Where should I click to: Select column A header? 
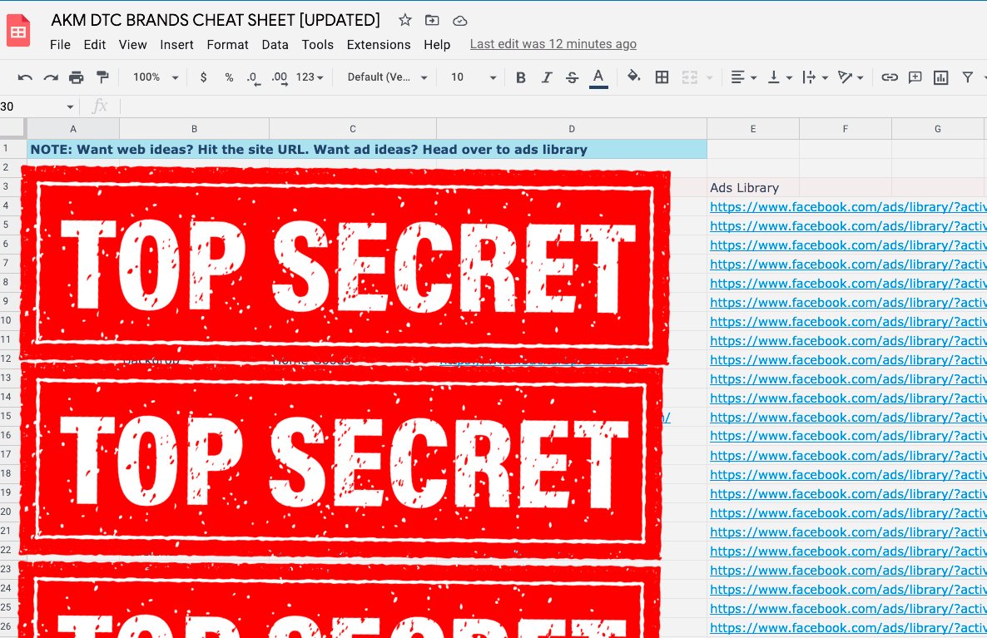pyautogui.click(x=73, y=129)
